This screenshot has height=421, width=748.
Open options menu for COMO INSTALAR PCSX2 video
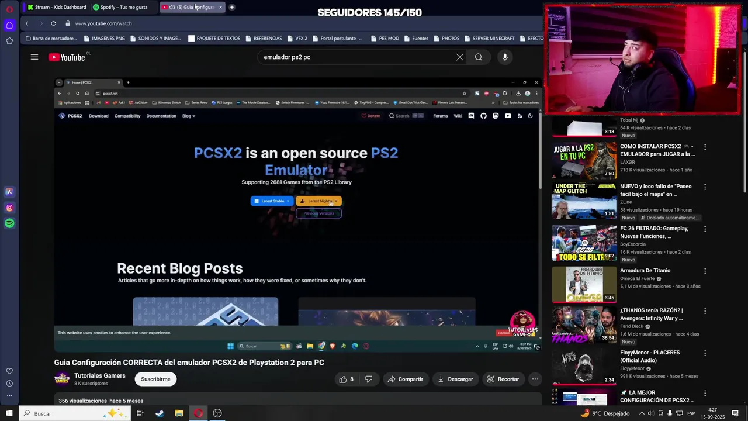[x=705, y=147]
